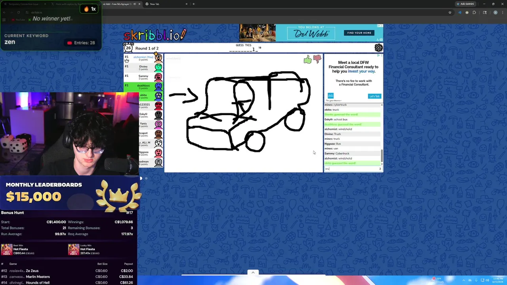
Task: Click Nggaaa's red avatar
Action: [158, 153]
